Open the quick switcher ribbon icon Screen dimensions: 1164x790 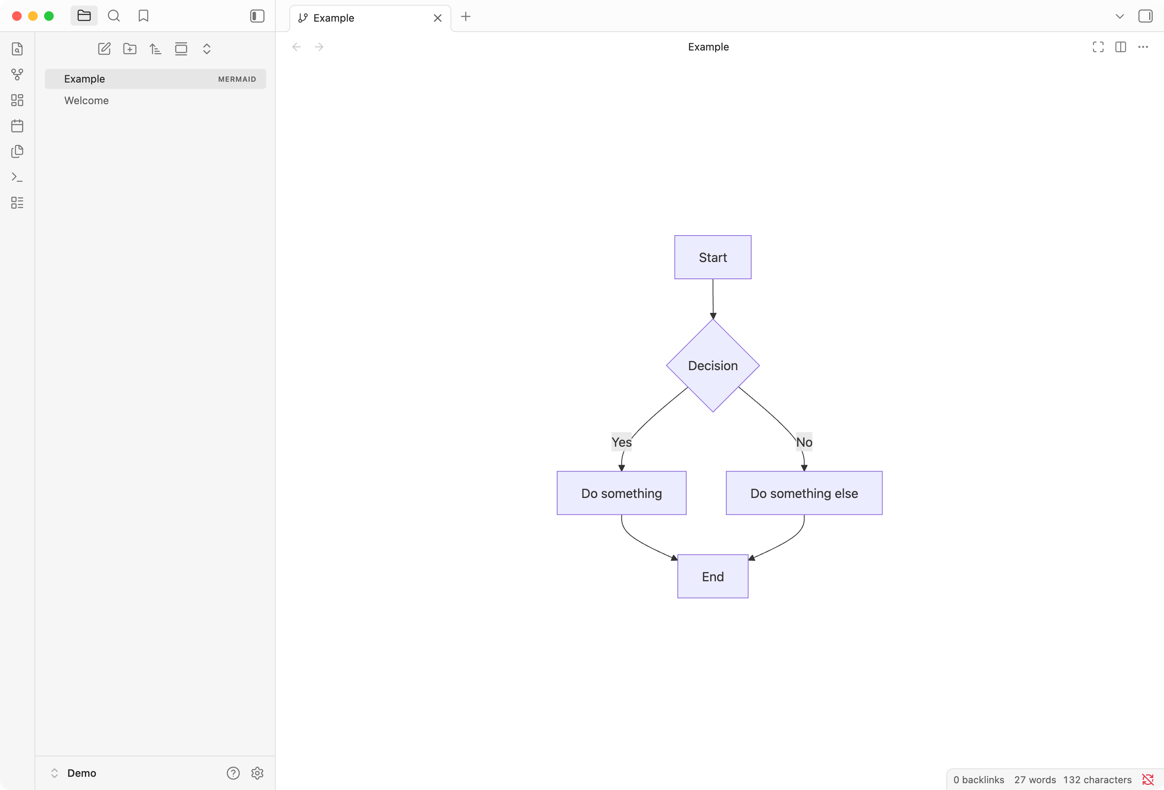[17, 49]
